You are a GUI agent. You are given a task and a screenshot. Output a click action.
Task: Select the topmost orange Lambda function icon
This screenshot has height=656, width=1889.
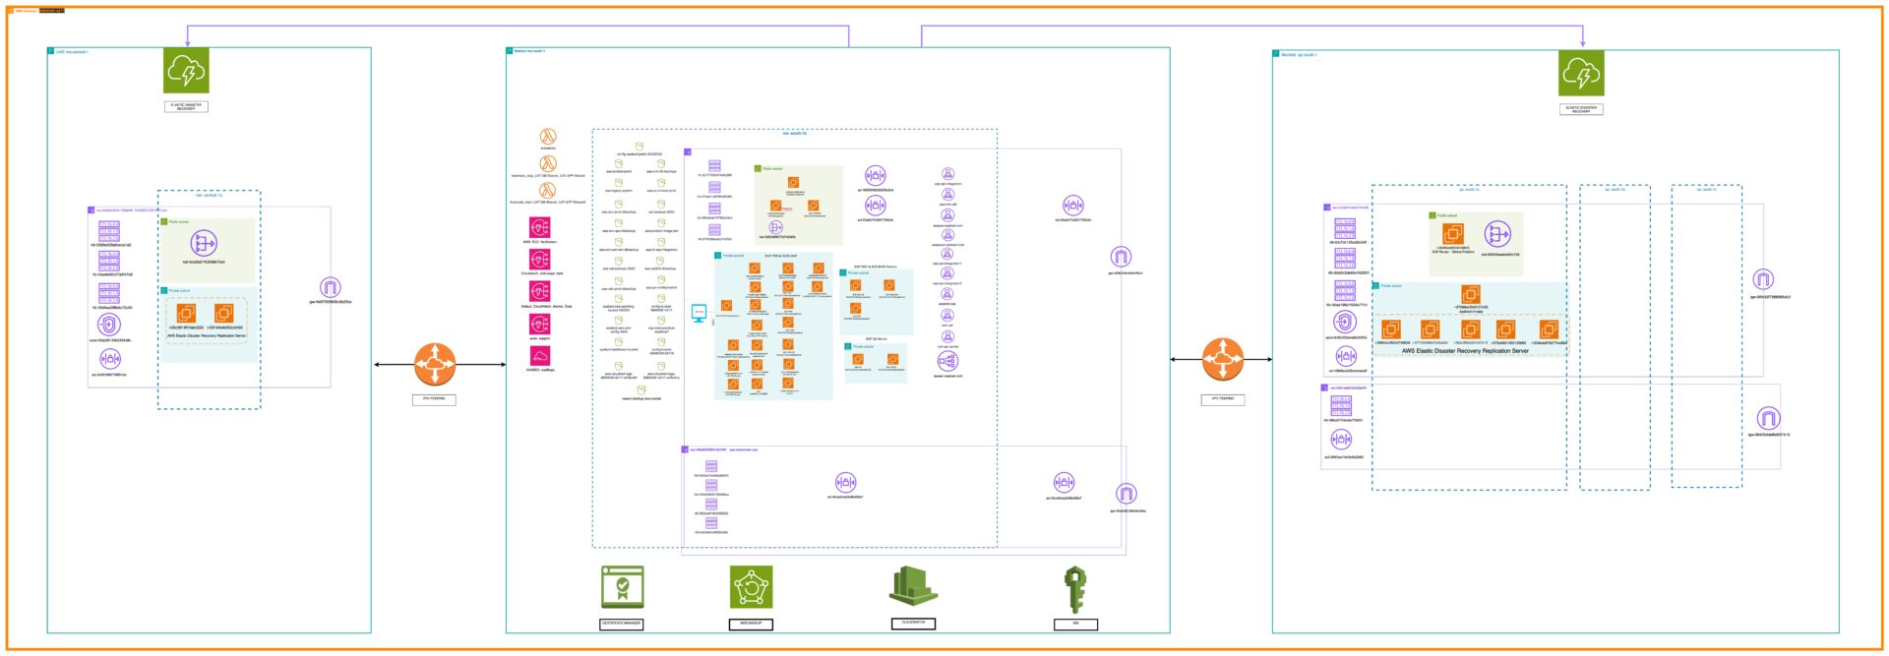(548, 137)
